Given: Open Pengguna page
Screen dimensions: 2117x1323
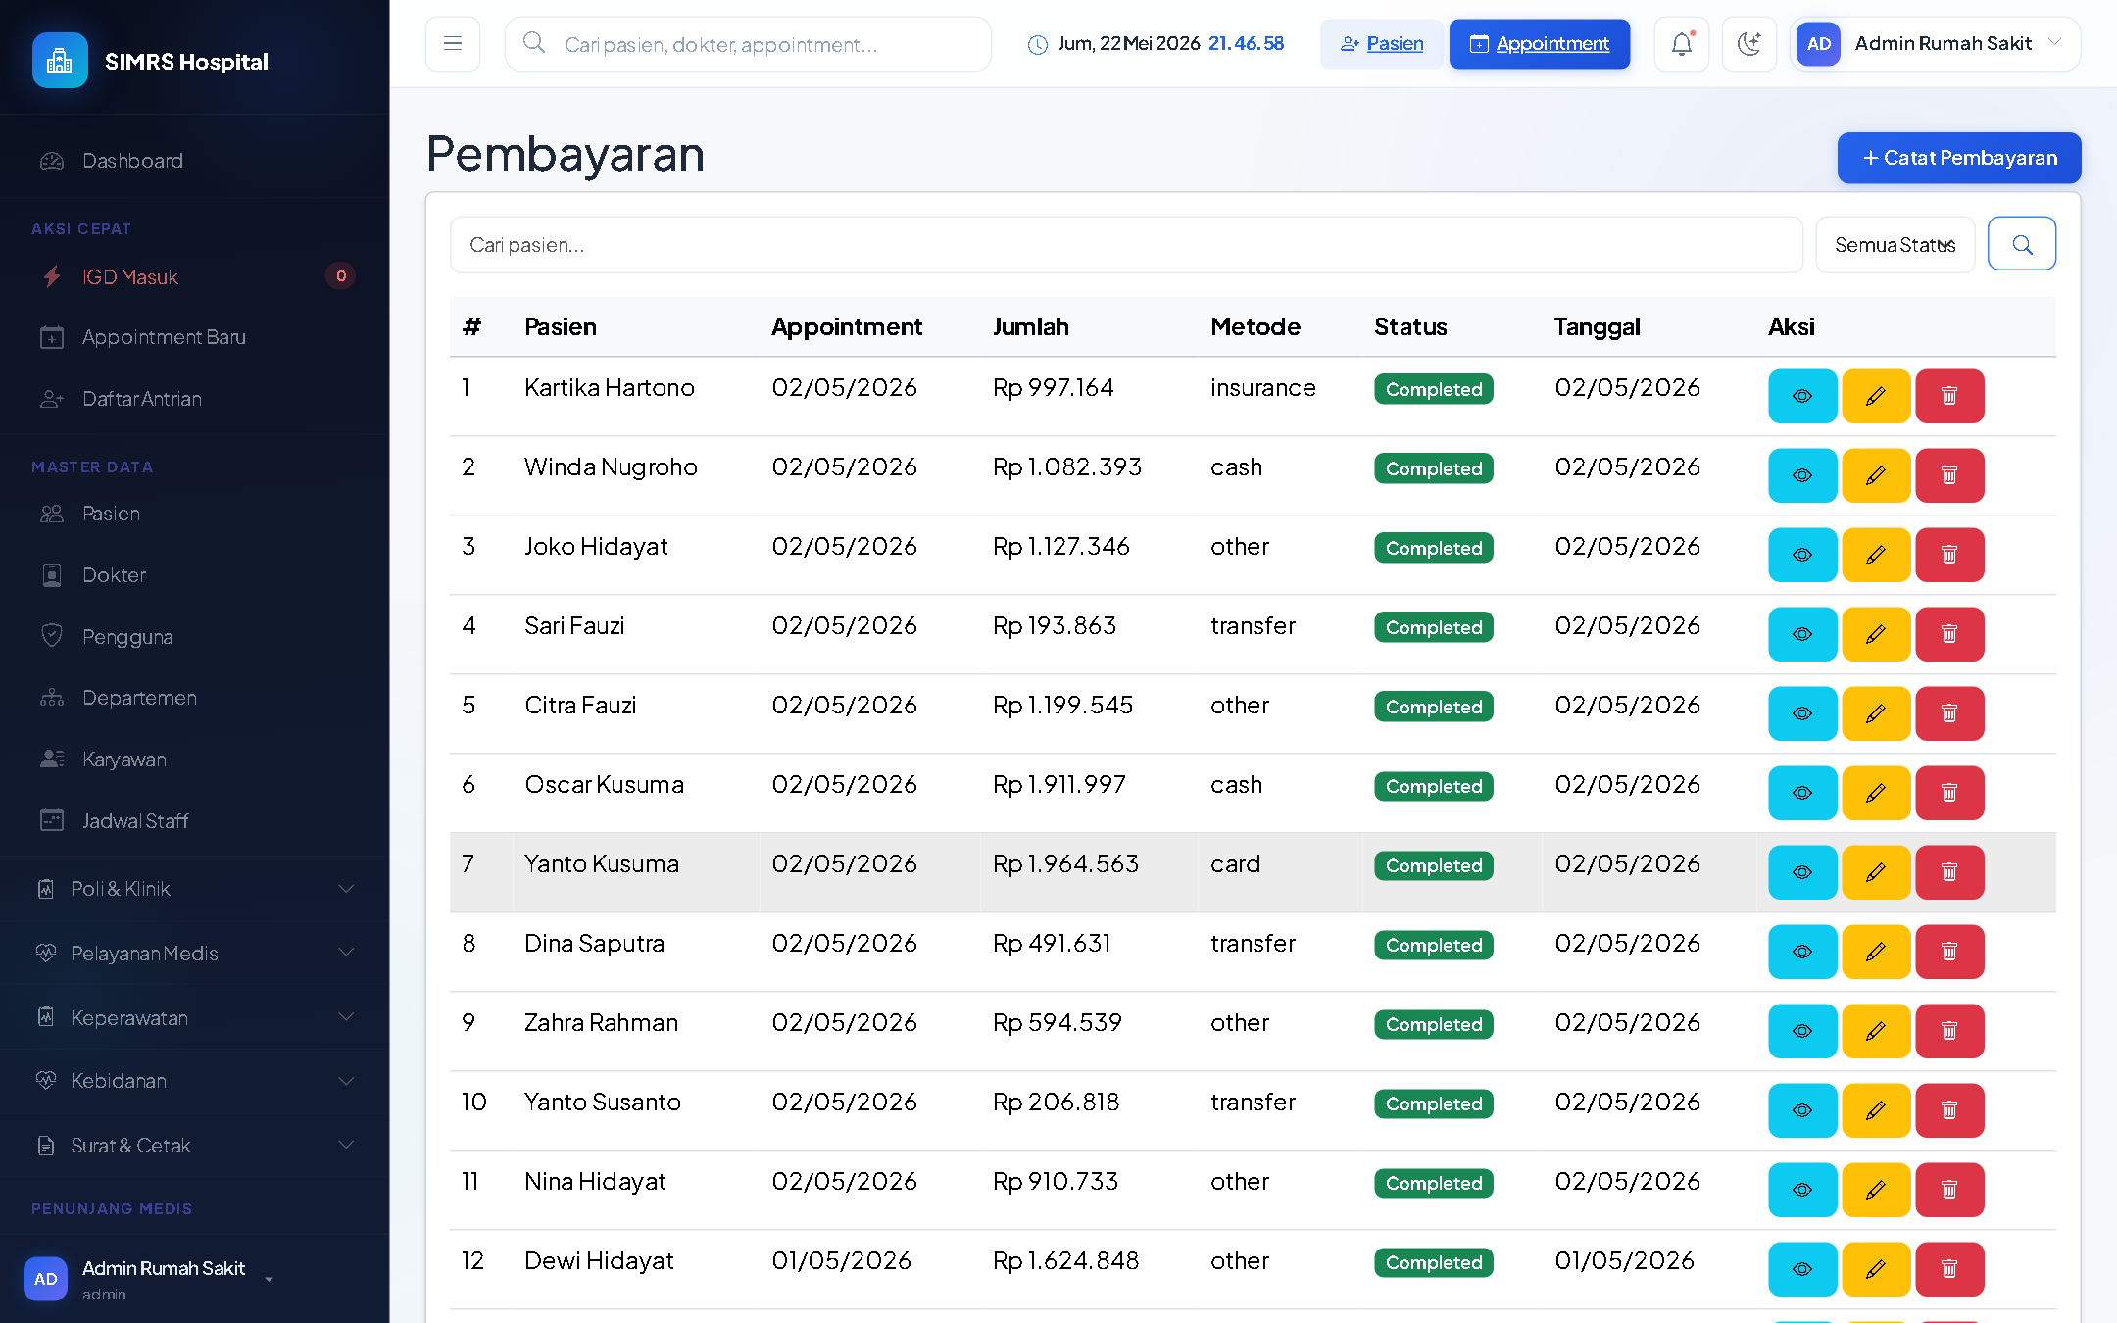Looking at the screenshot, I should [195, 637].
